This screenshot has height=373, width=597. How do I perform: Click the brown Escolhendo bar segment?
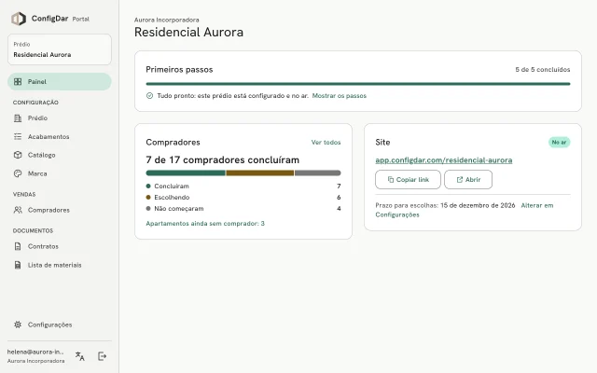pos(260,173)
